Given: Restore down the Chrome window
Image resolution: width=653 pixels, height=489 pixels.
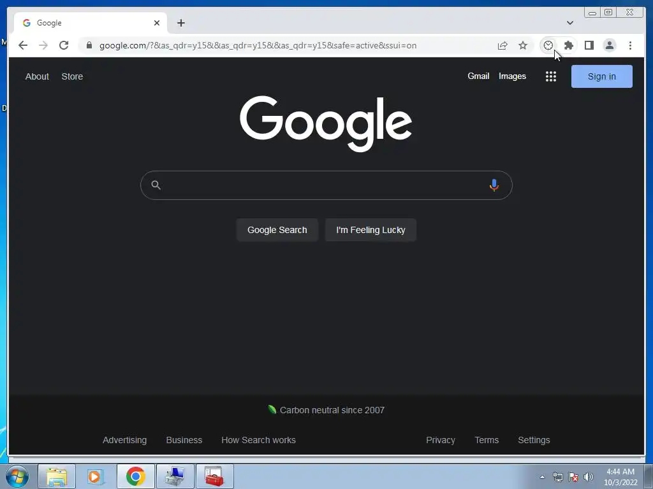Looking at the screenshot, I should click(x=608, y=13).
